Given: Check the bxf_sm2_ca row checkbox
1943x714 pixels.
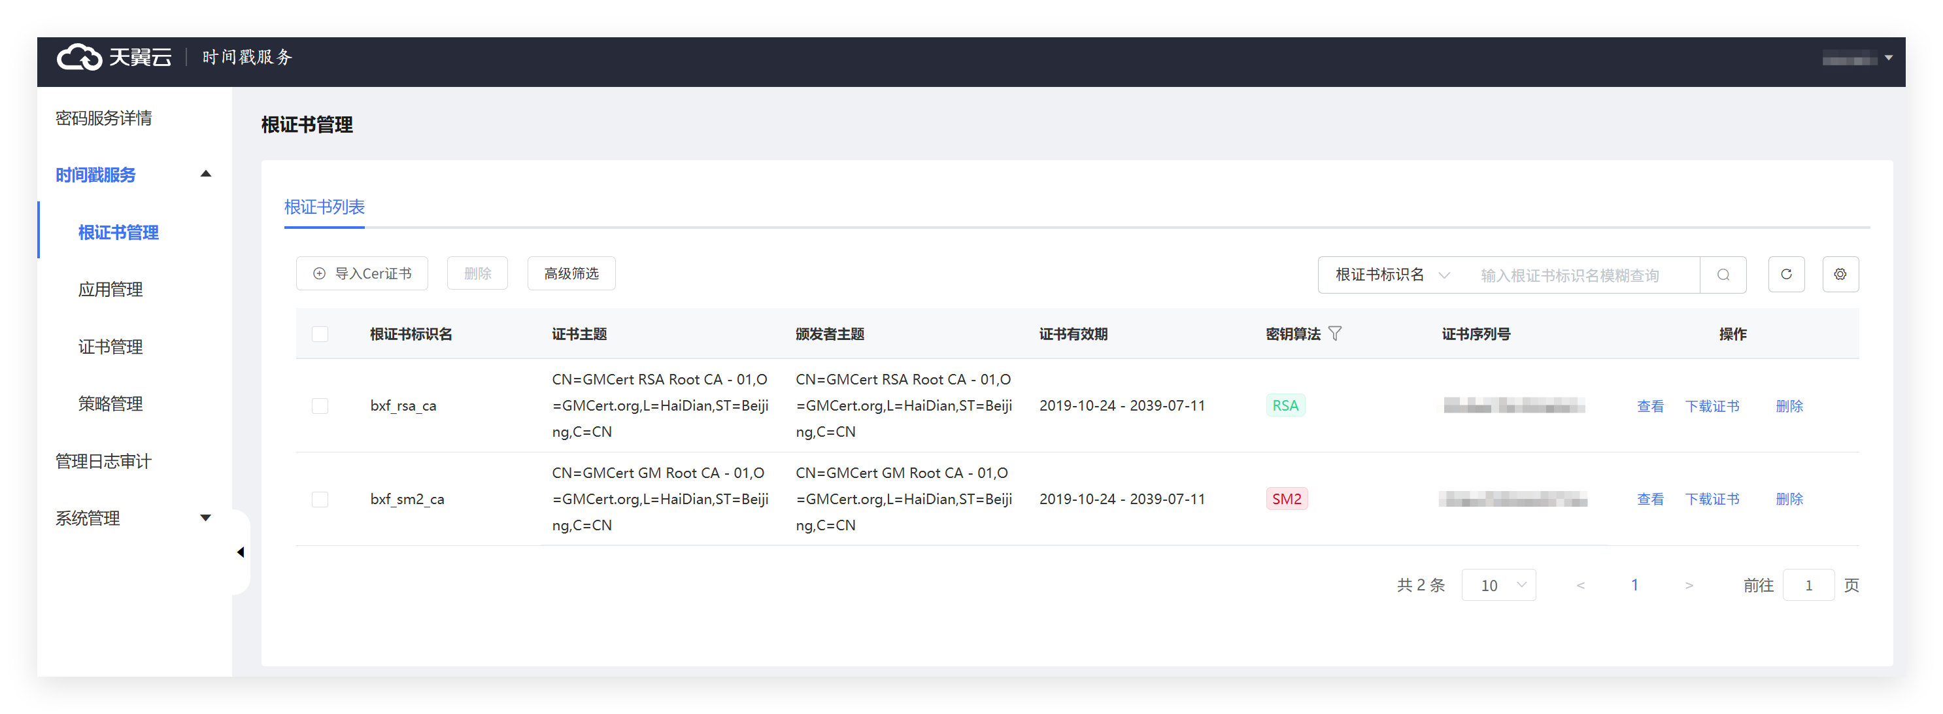Looking at the screenshot, I should click(320, 500).
